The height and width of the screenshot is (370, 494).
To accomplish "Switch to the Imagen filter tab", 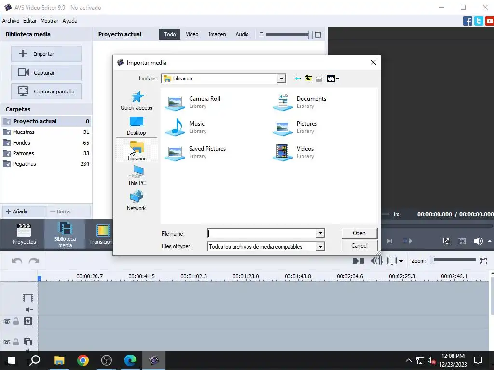I will coord(217,34).
